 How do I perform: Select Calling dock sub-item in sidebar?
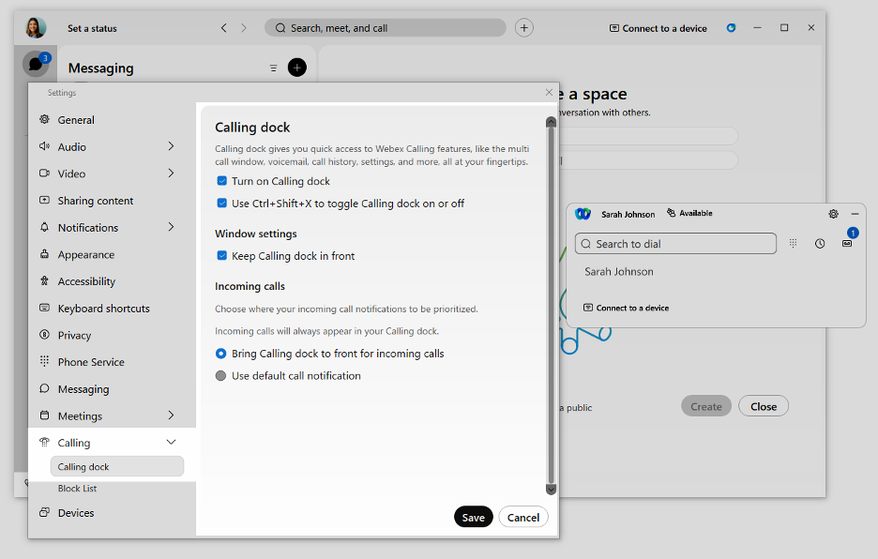(117, 466)
